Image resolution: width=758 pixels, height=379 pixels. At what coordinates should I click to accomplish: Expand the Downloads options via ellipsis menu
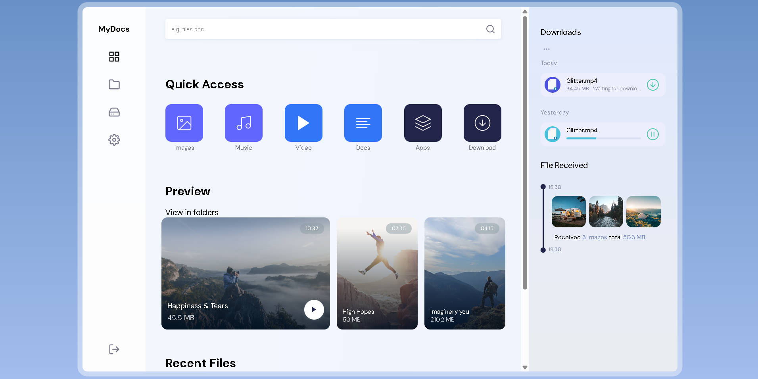tap(547, 49)
